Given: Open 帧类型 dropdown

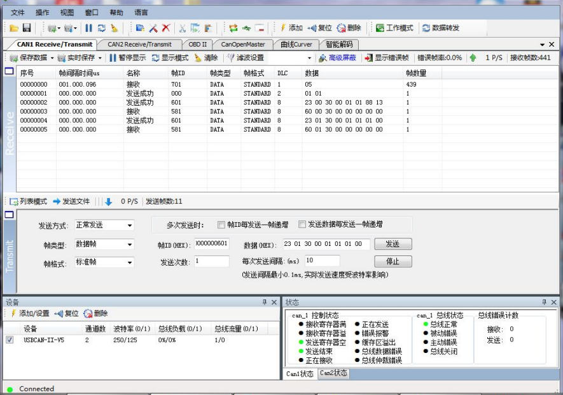Looking at the screenshot, I should [x=130, y=245].
